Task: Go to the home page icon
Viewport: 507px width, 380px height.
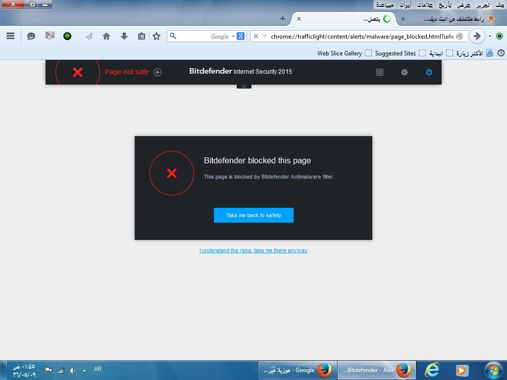Action: (106, 36)
